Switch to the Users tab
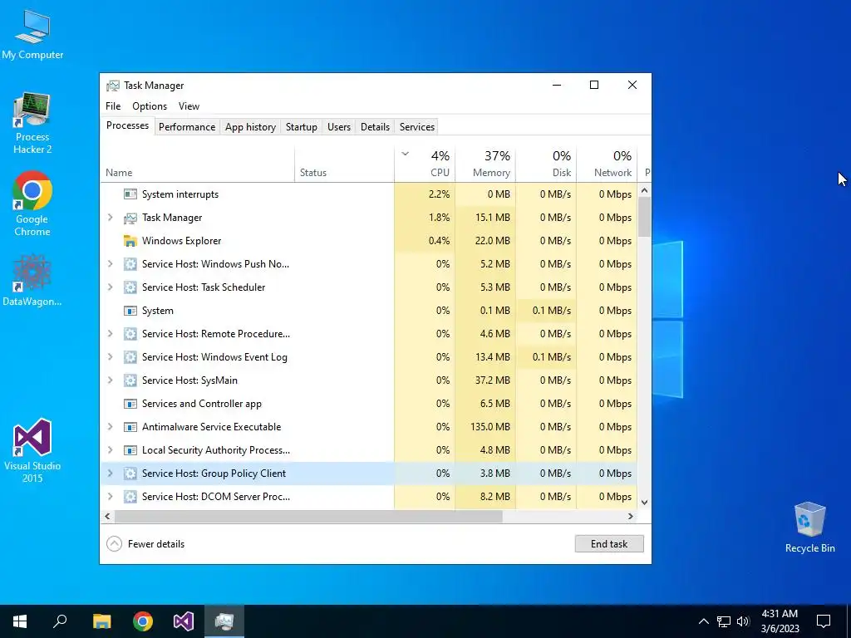 [339, 127]
